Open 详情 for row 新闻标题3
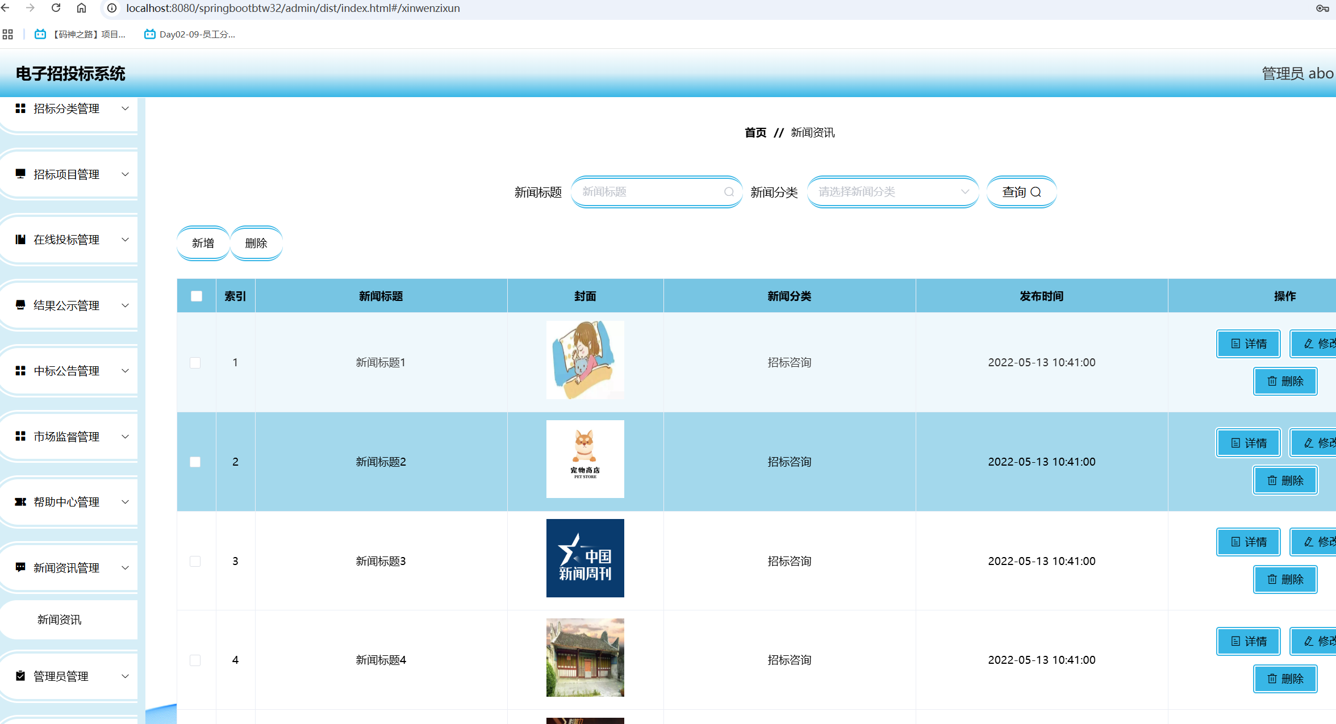This screenshot has height=724, width=1336. coord(1249,542)
